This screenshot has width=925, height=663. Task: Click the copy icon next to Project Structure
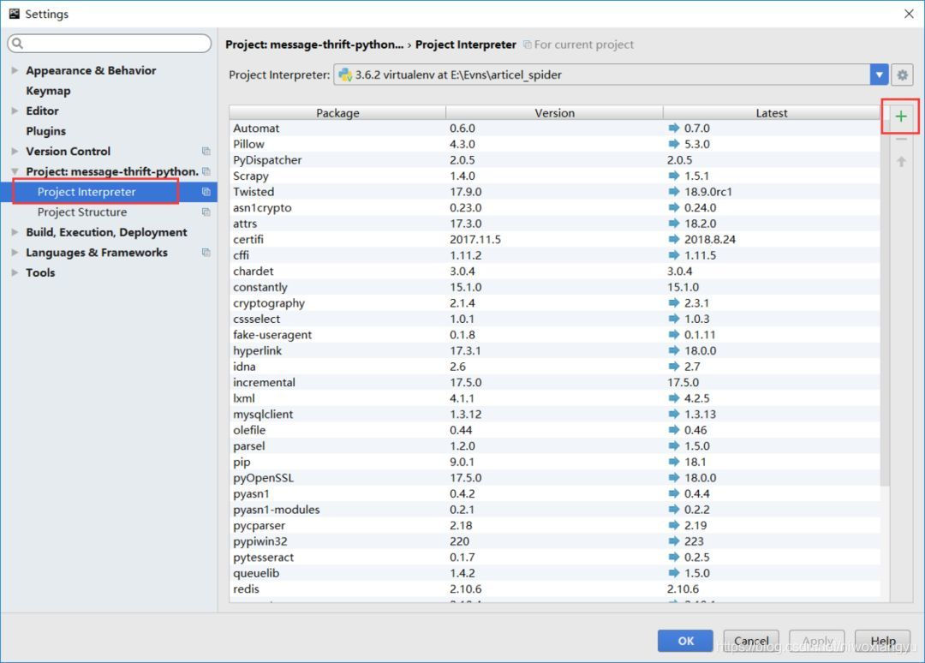[206, 212]
